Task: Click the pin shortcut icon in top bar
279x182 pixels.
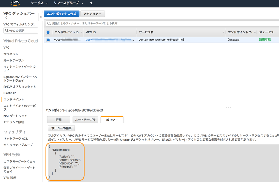Action: [91, 3]
